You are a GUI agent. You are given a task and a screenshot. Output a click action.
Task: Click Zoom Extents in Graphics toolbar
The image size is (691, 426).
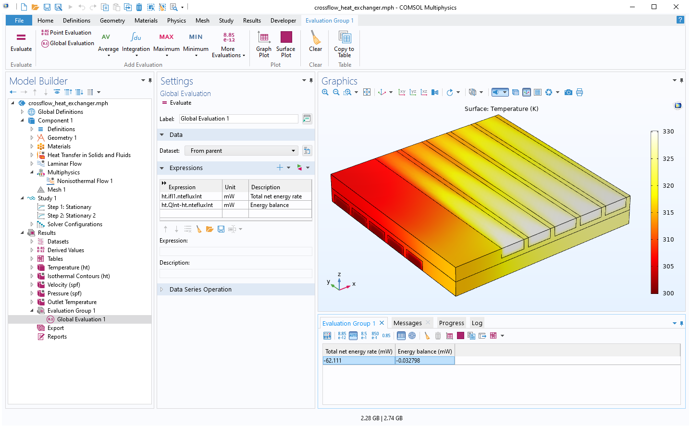click(x=367, y=92)
